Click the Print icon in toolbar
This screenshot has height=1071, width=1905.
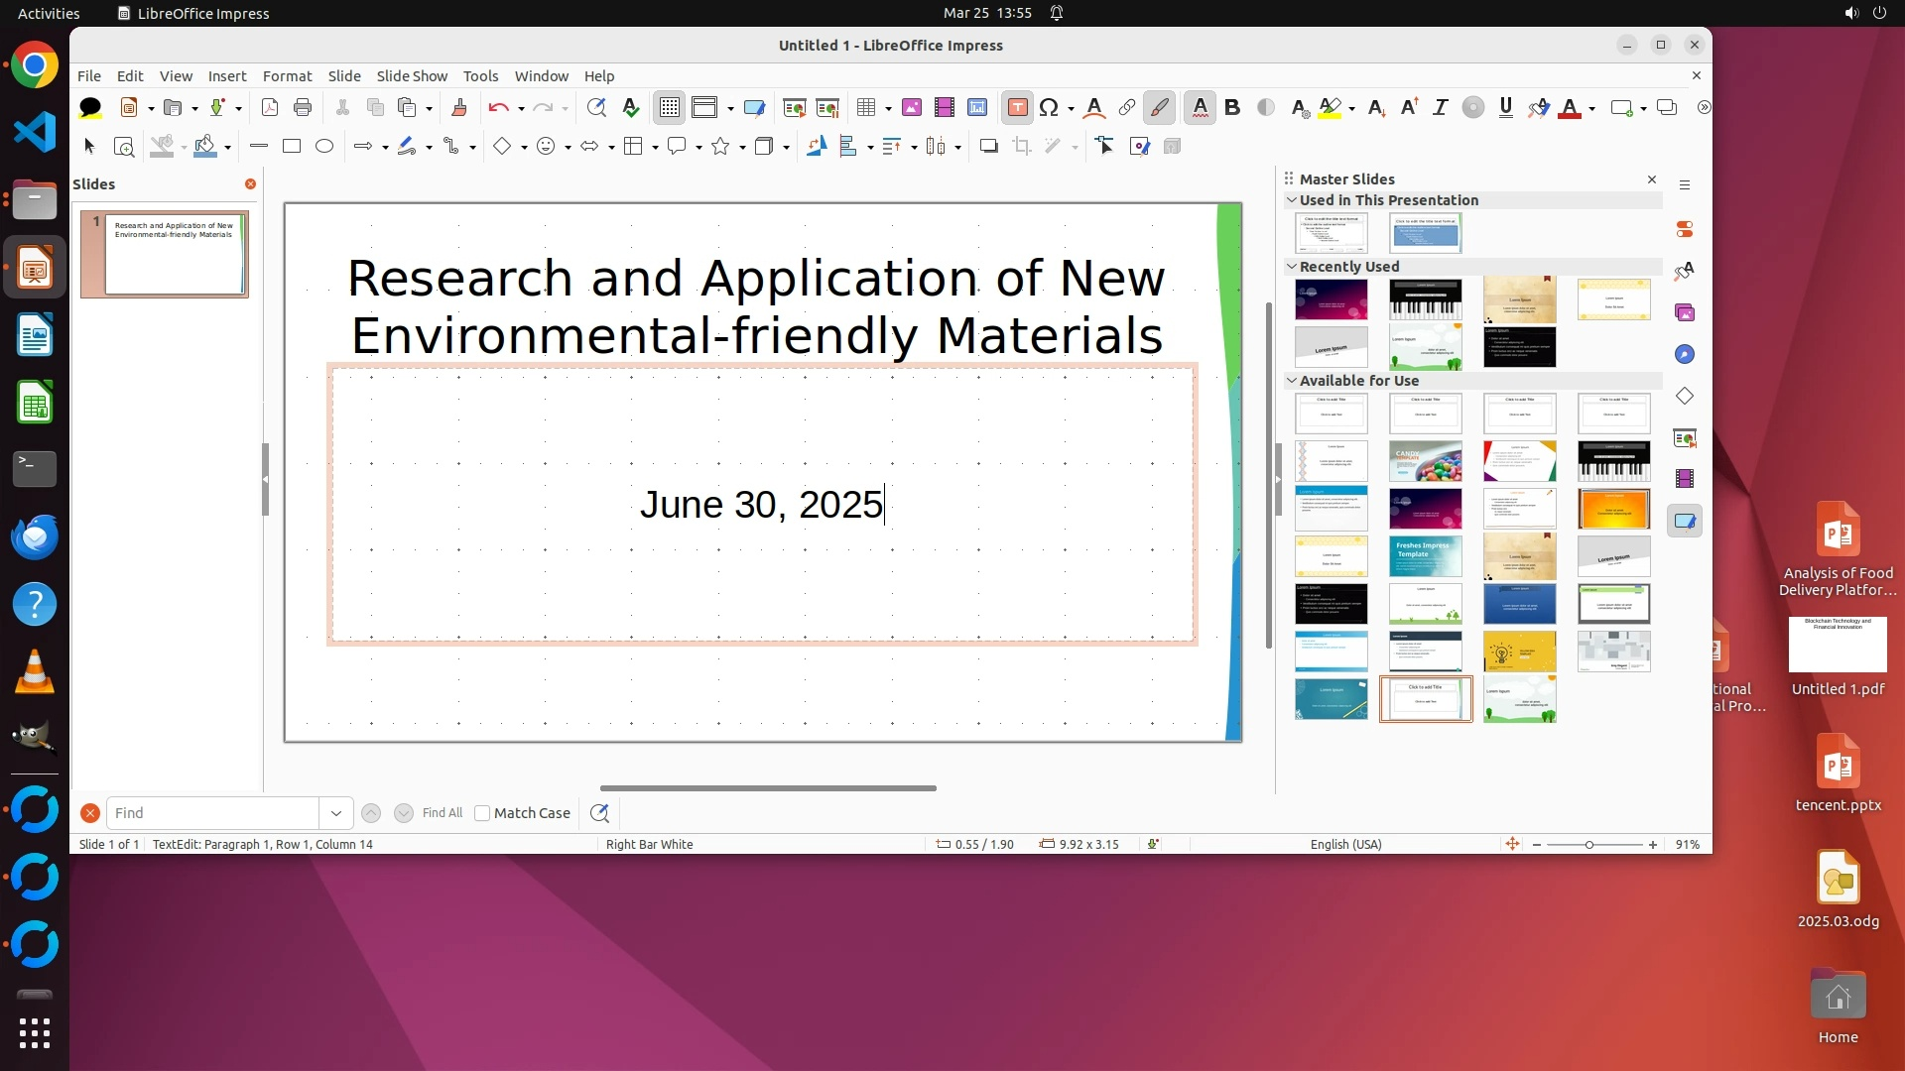[303, 107]
